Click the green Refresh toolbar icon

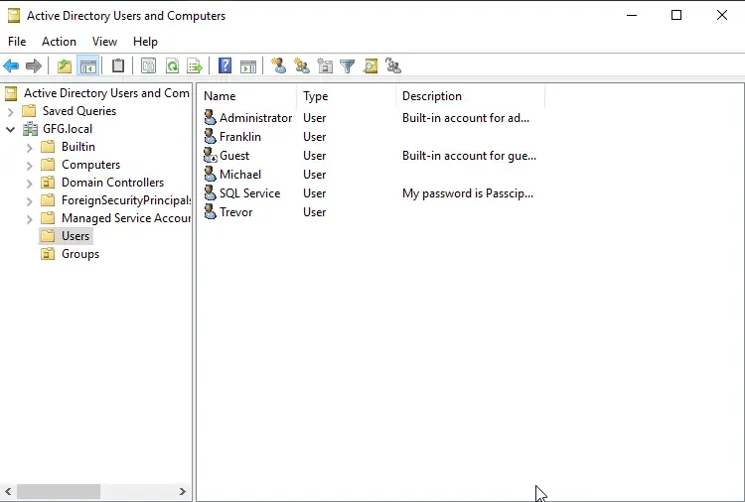172,65
